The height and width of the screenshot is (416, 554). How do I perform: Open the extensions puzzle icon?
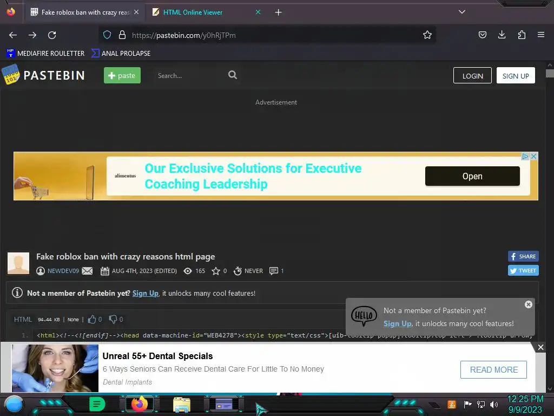(x=522, y=35)
